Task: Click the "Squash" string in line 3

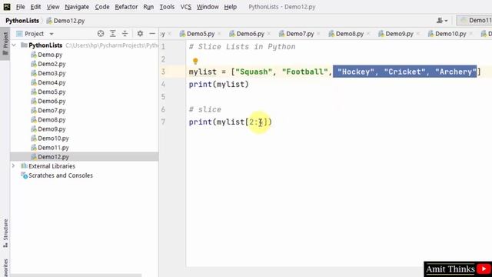Action: 254,72
